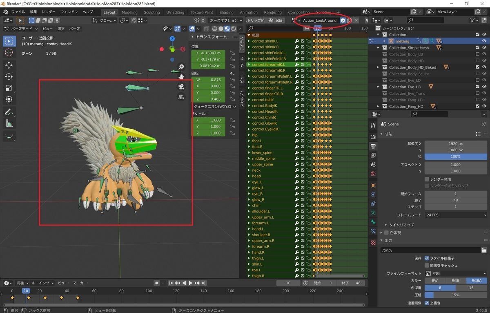Adjust the resolution 100% slider
Screen dimensions: 490x313
click(x=456, y=156)
